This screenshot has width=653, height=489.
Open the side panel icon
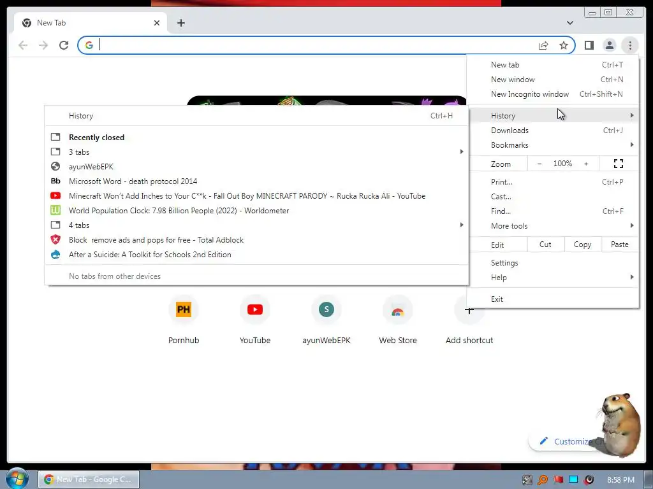589,45
